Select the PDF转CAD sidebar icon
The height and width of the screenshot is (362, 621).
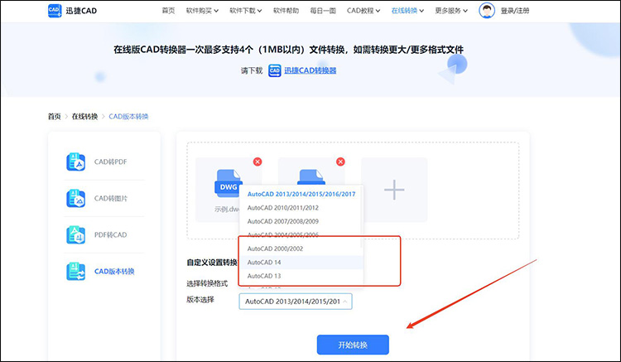[75, 234]
